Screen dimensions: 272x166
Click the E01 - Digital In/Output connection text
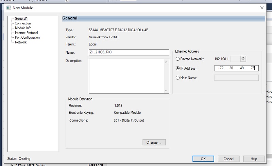[129, 120]
